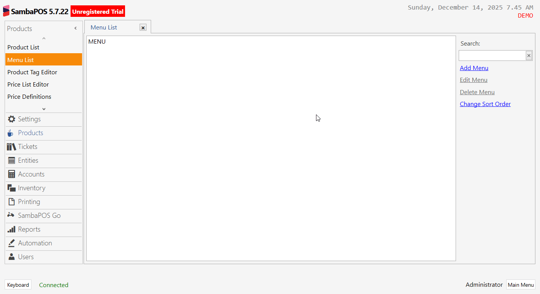Click the down arrow below Price Definitions
The width and height of the screenshot is (540, 294).
[44, 109]
